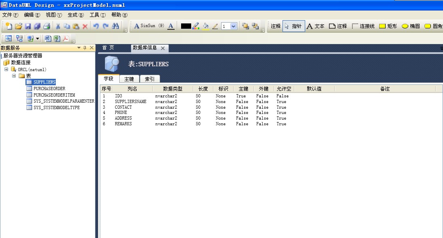Open the 数据服务 panel options dropdown arrow

point(79,48)
